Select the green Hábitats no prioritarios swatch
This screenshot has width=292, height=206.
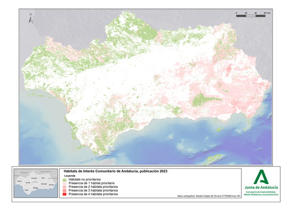(64, 180)
